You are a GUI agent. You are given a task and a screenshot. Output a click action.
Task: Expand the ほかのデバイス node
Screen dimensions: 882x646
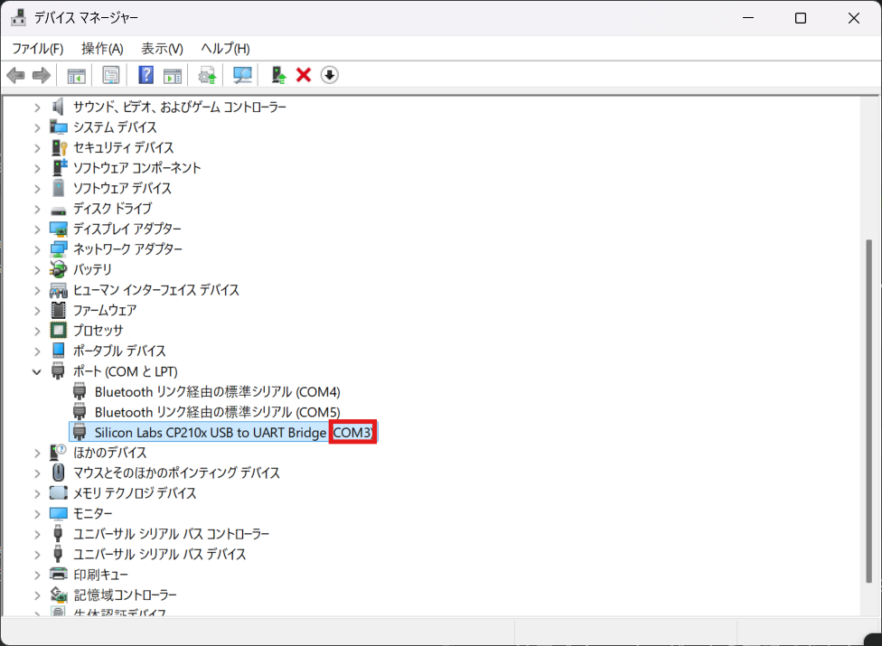point(37,454)
